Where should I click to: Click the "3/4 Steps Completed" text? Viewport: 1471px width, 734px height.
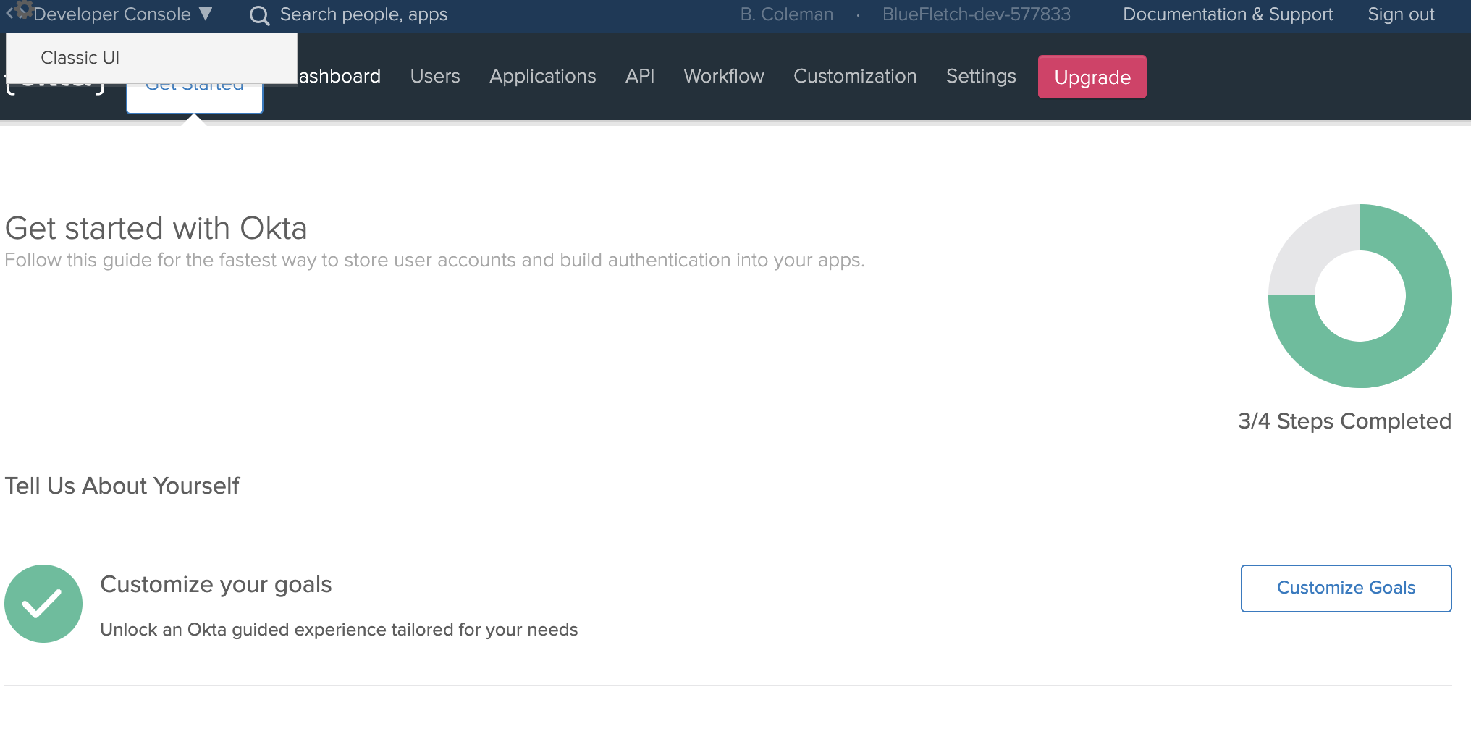click(1344, 421)
